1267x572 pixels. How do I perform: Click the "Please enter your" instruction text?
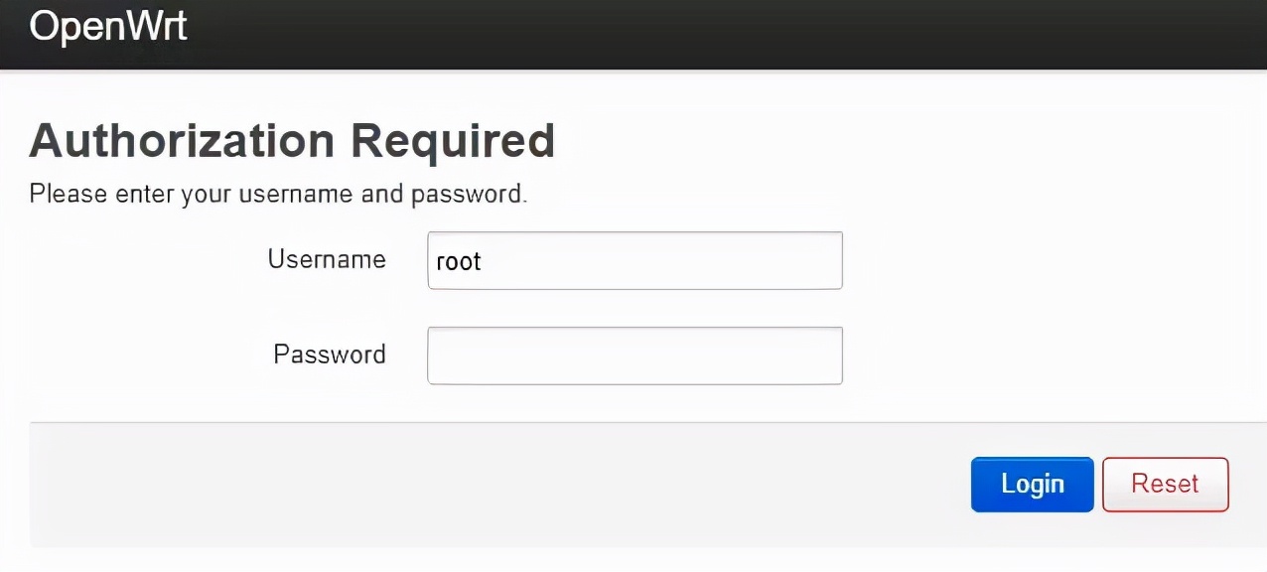(103, 194)
